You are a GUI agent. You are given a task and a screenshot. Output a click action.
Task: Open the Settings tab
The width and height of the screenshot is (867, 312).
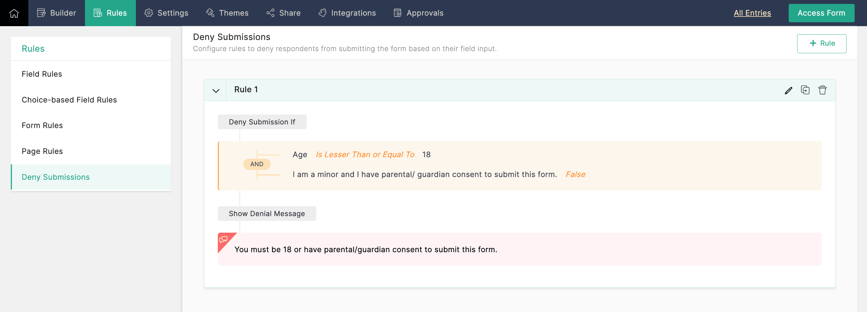click(166, 13)
